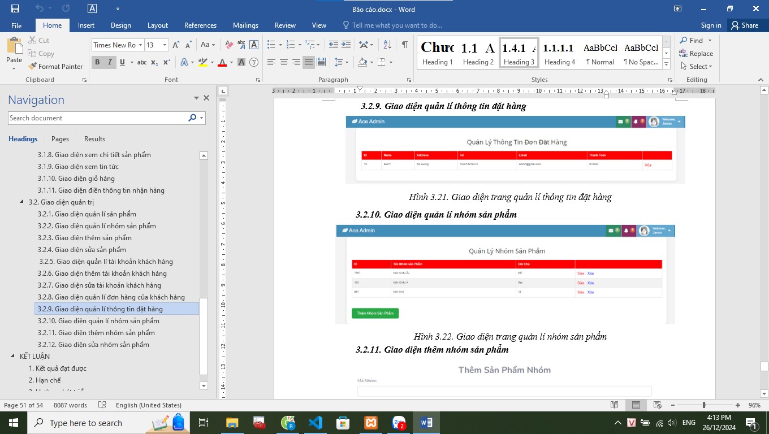Click Sign in
Screen dimensions: 769x434
(711, 25)
